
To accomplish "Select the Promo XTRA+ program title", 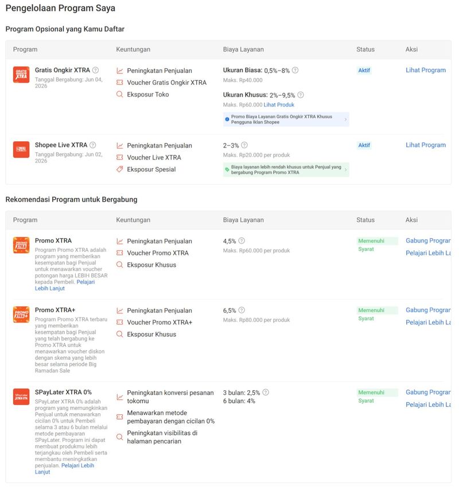I will click(x=55, y=310).
